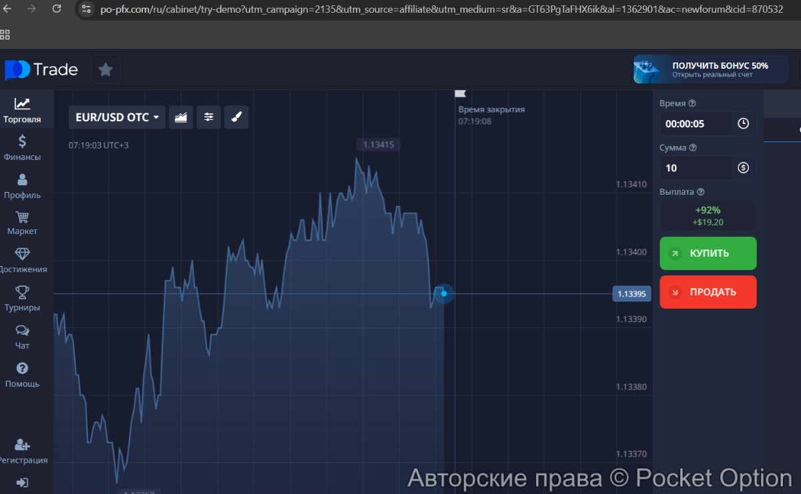
Task: Click the Pocket Option Trade logo
Action: 41,69
